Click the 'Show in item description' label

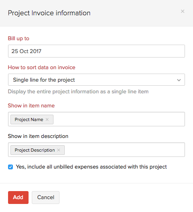(x=38, y=136)
